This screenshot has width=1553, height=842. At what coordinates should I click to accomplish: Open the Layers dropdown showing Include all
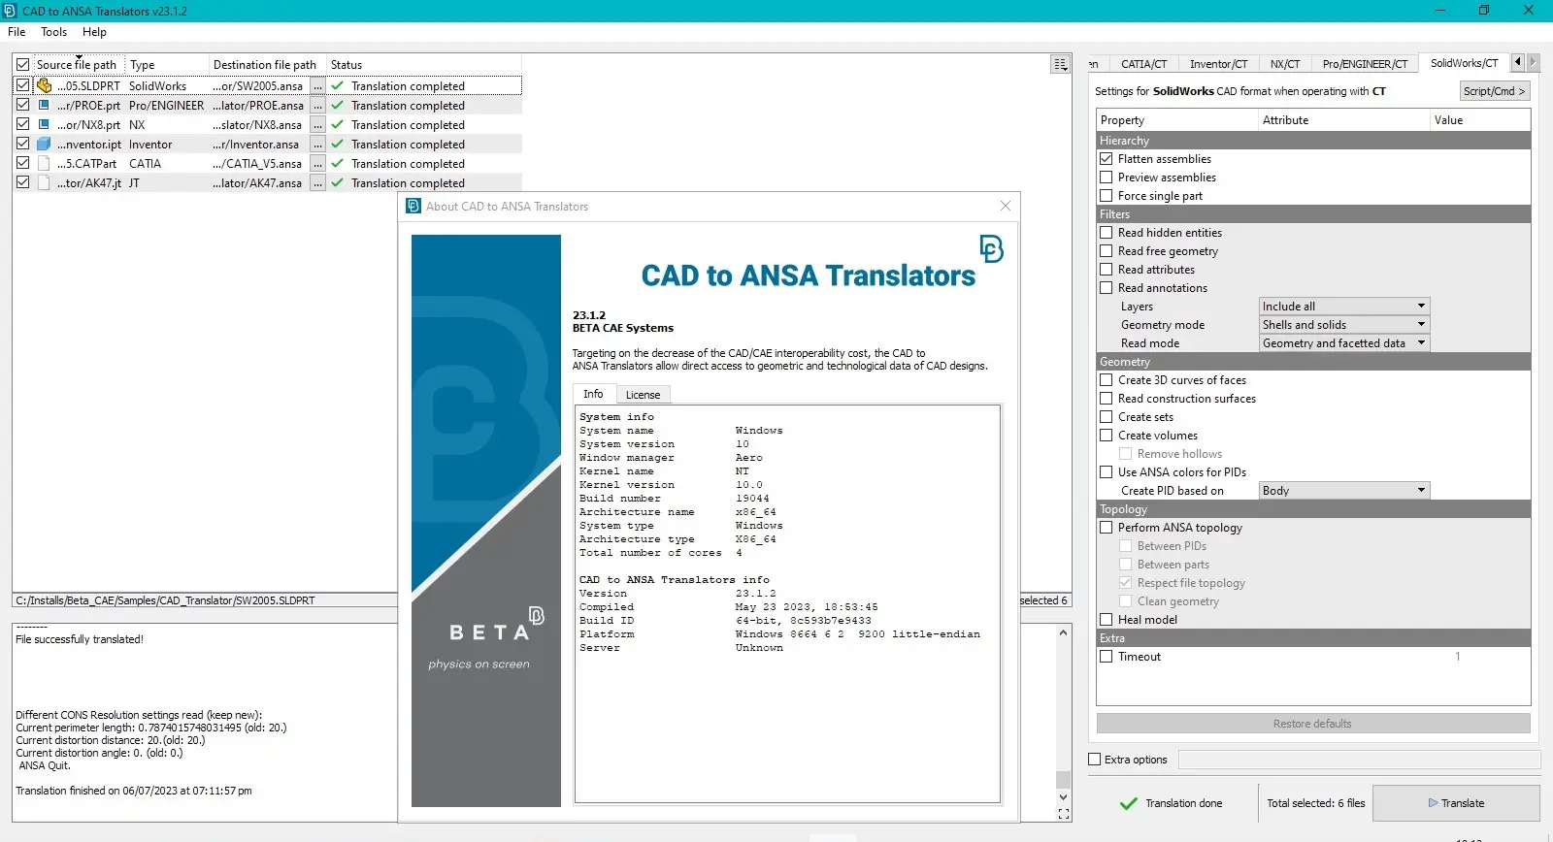1344,306
